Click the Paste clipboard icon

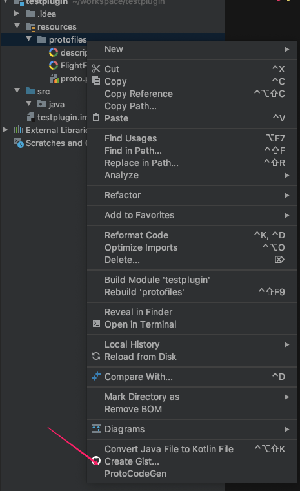tap(96, 118)
